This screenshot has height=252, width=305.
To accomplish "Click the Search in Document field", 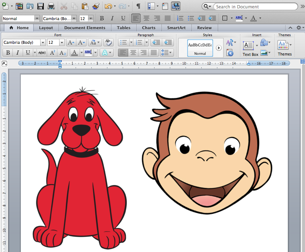I will coord(256,7).
